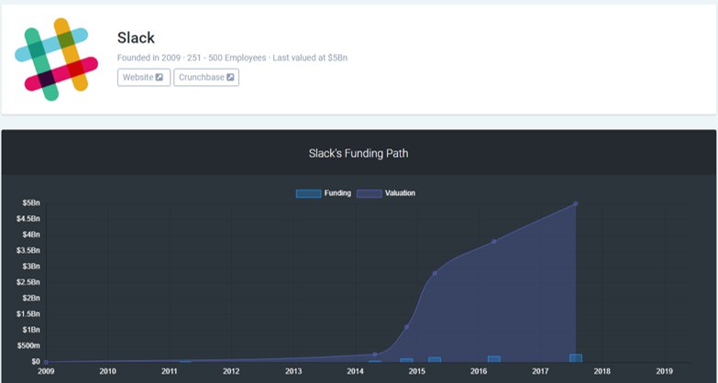Viewport: 718px width, 383px height.
Task: Click the 2014 x-axis label
Action: [x=356, y=371]
